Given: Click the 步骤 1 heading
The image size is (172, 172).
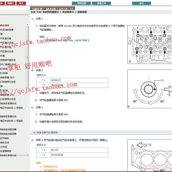Looking at the screenshot, I should pos(39,19).
